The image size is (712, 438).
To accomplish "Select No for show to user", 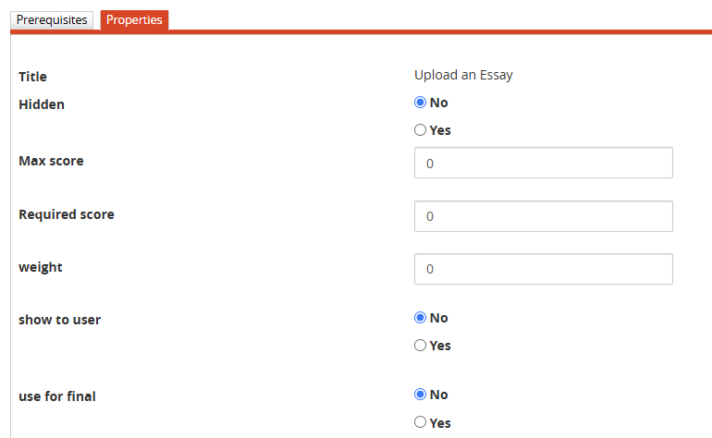I will tap(420, 318).
